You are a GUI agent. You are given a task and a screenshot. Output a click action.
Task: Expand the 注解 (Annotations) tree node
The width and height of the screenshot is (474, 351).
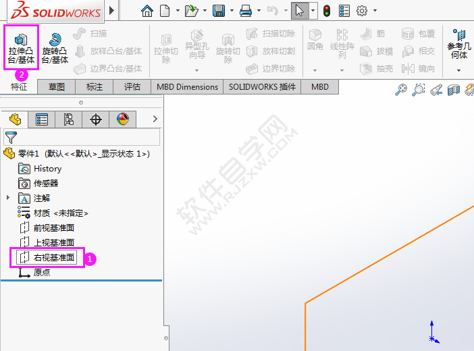(8, 198)
